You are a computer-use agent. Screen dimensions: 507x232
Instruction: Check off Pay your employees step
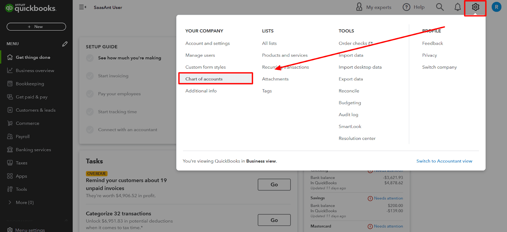(90, 94)
